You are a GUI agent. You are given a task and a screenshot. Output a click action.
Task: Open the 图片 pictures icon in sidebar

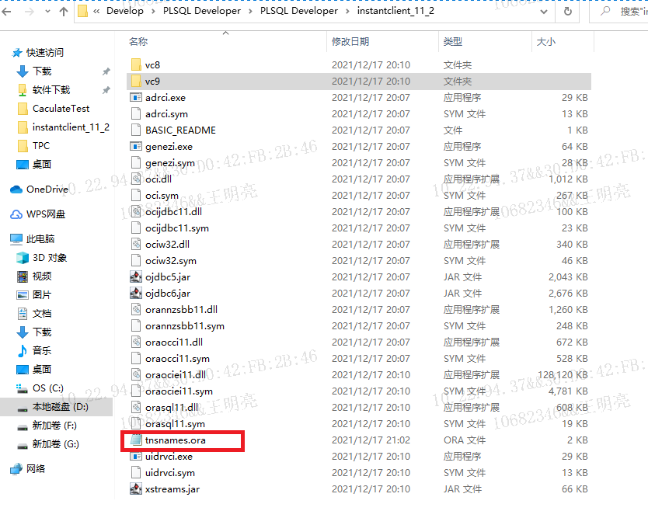23,294
